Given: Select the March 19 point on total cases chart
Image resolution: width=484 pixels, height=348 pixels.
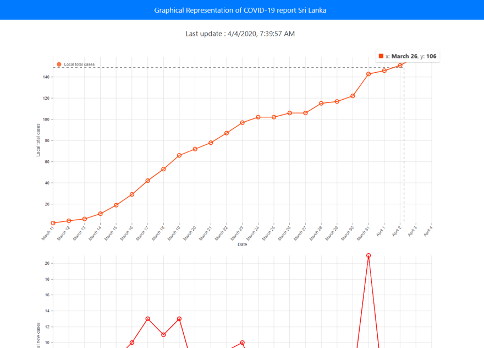Looking at the screenshot, I should pos(179,155).
